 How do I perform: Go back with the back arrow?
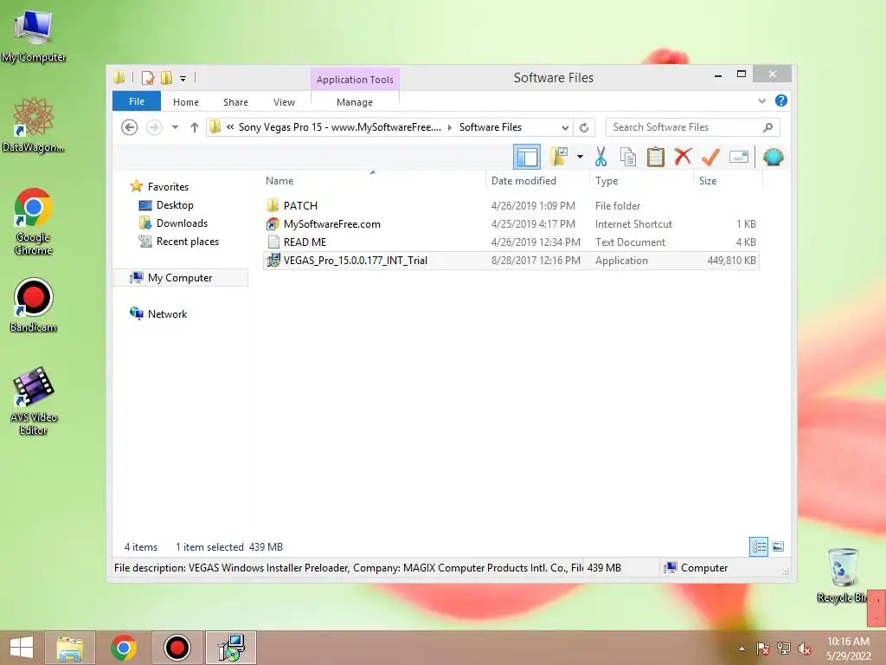pyautogui.click(x=130, y=127)
